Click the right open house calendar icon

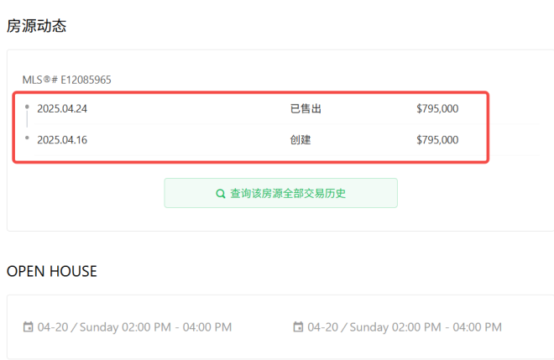tap(299, 327)
